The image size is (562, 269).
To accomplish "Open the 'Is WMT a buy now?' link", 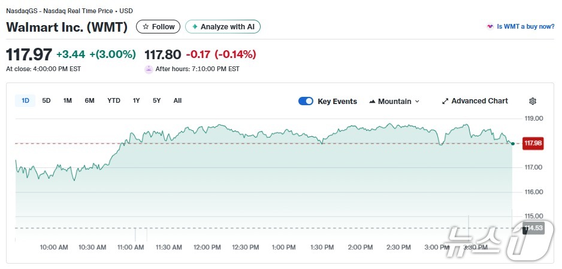I will pyautogui.click(x=525, y=27).
